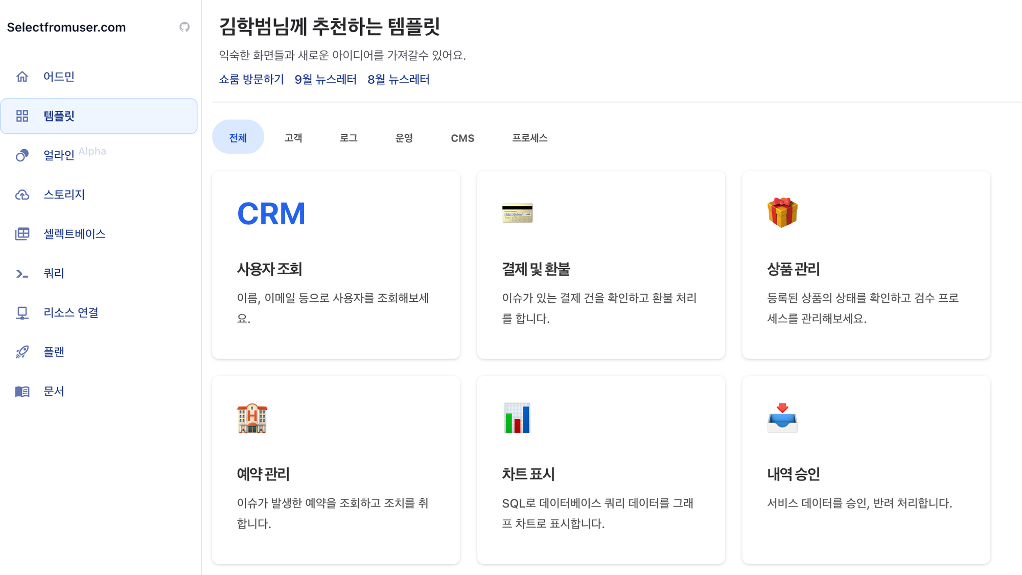Click the monitor icon for 리소스 연결
The width and height of the screenshot is (1022, 575).
pos(22,313)
